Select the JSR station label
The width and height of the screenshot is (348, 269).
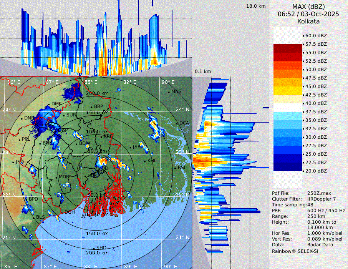point(137,147)
